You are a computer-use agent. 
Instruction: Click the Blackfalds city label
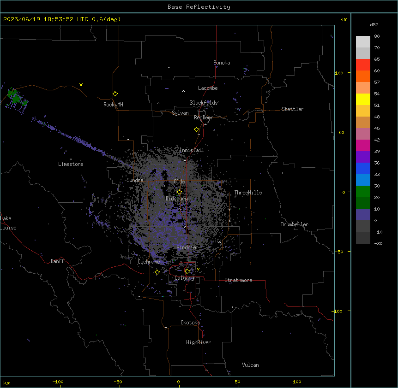[204, 103]
